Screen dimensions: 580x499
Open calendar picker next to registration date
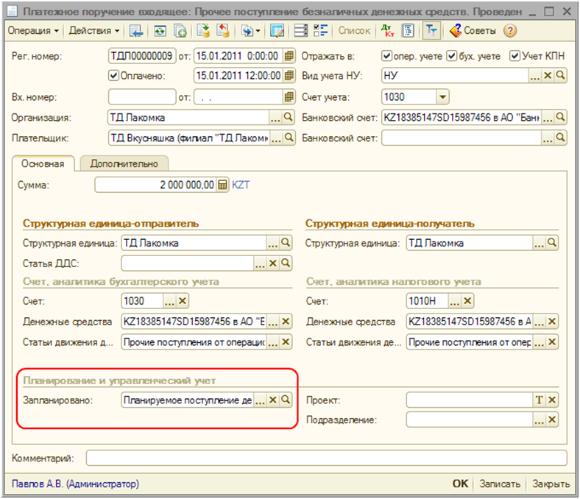tap(289, 56)
